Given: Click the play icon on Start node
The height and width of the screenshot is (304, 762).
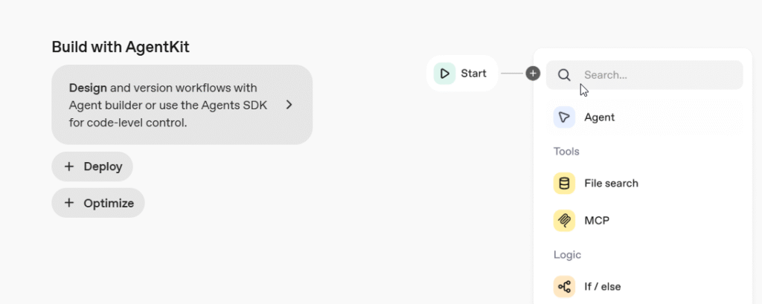Looking at the screenshot, I should [x=444, y=74].
